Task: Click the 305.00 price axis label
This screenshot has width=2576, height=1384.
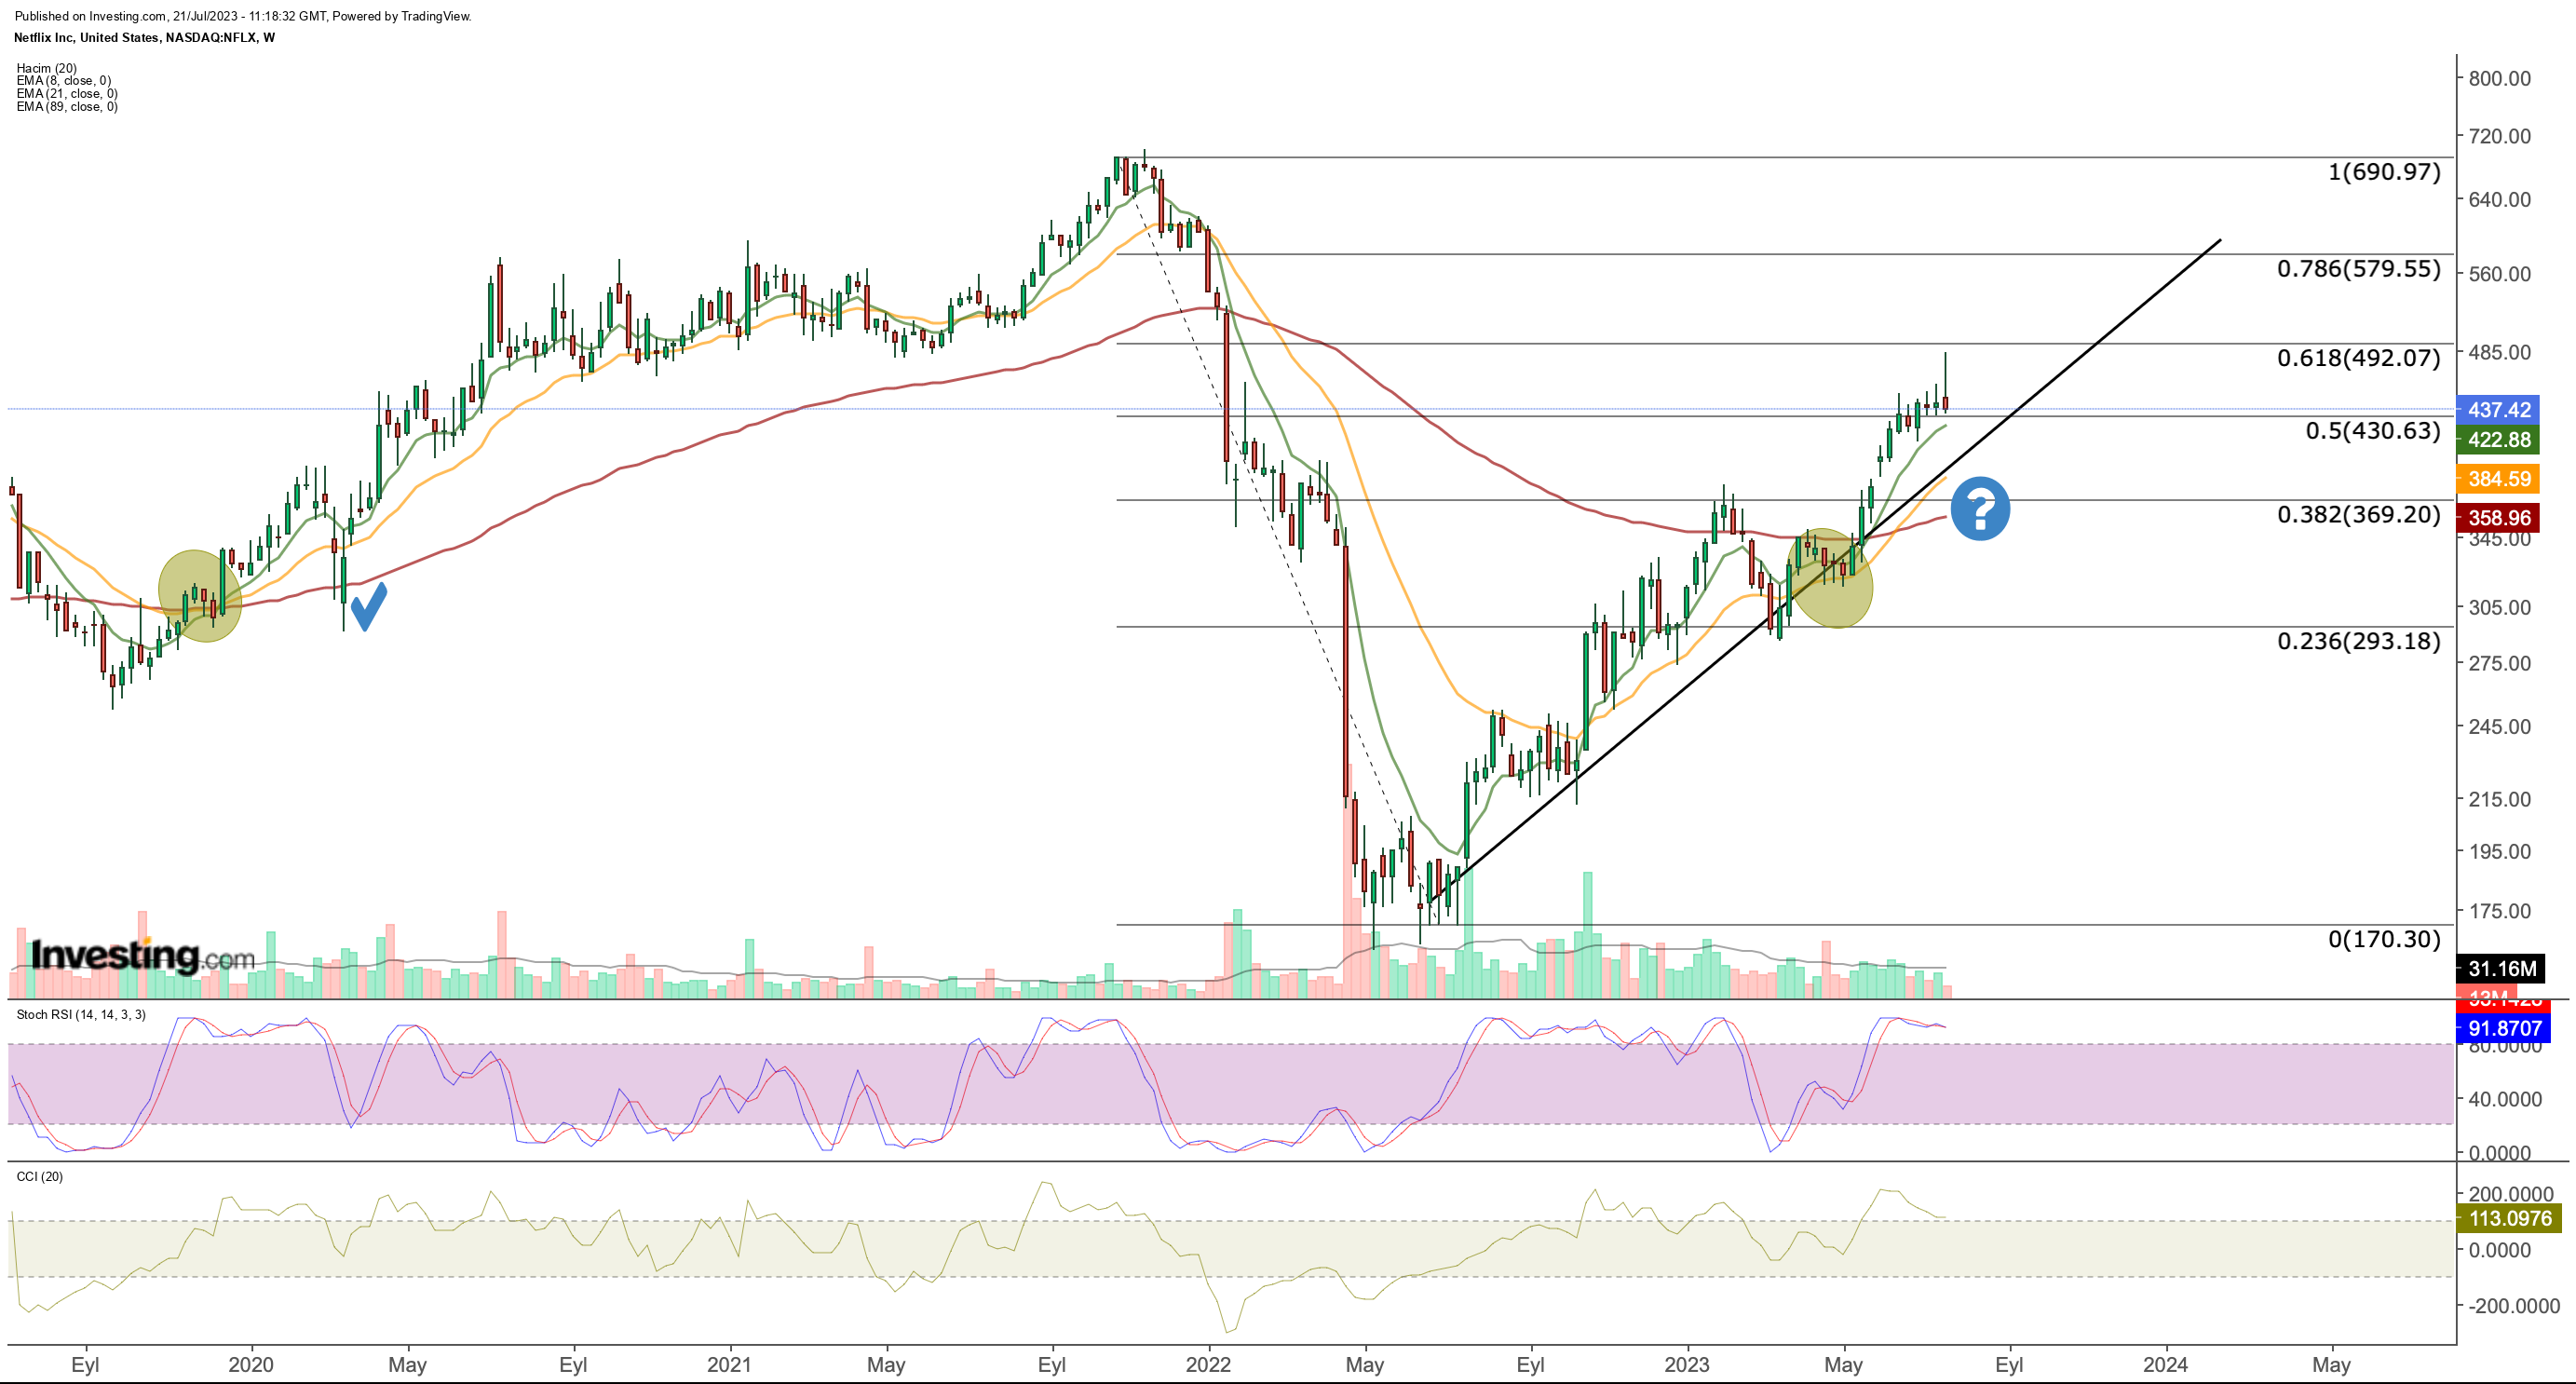Action: 2499,607
